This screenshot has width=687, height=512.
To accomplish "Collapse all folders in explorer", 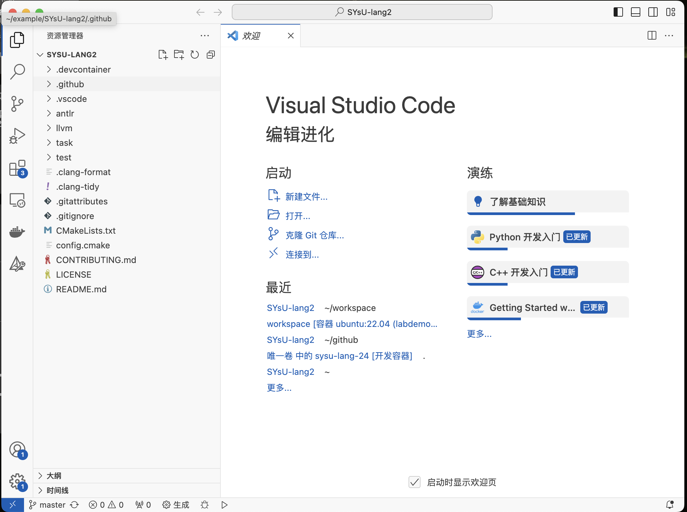I will (x=211, y=55).
